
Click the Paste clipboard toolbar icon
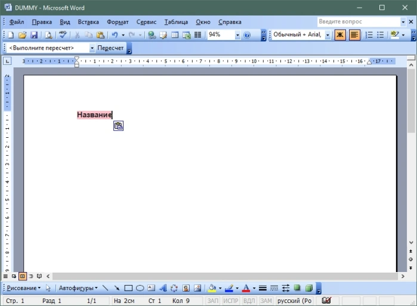coord(100,35)
